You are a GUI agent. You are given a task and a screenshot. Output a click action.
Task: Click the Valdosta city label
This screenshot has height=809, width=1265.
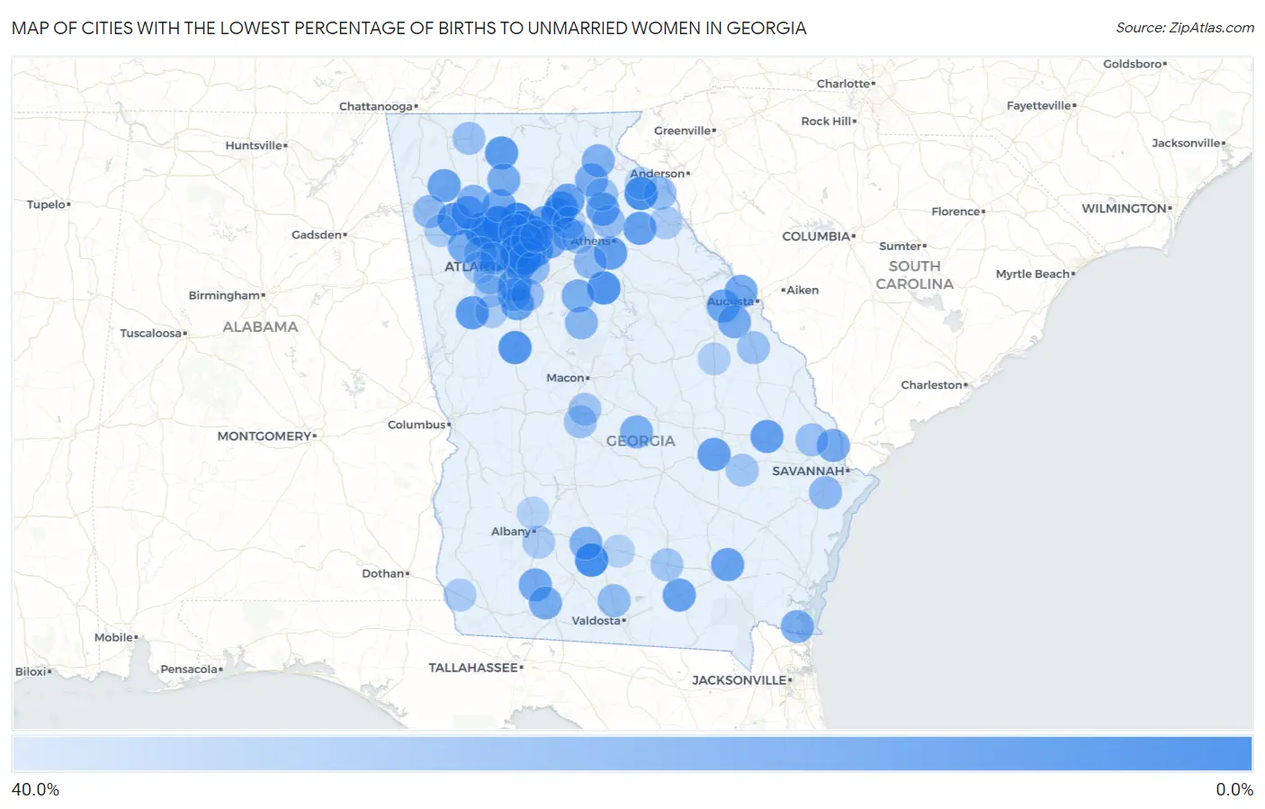(x=596, y=620)
